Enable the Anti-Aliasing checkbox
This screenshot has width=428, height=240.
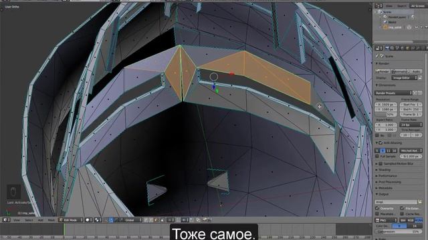click(x=381, y=143)
